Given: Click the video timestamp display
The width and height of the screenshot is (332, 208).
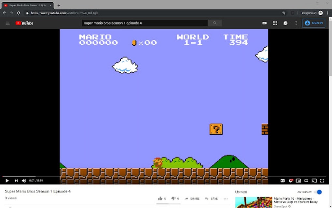Looking at the screenshot, I should pos(36,181).
